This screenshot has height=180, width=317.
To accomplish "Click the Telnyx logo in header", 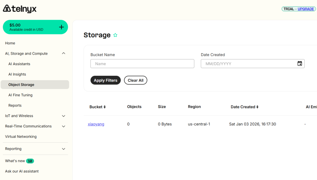I will (20, 9).
